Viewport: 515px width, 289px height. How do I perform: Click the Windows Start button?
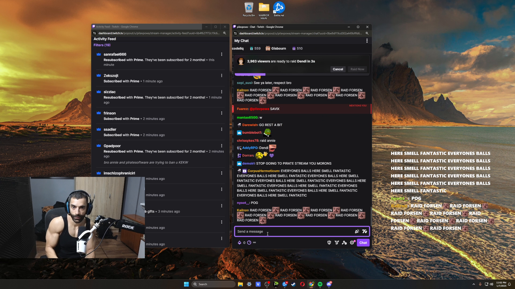pyautogui.click(x=186, y=284)
